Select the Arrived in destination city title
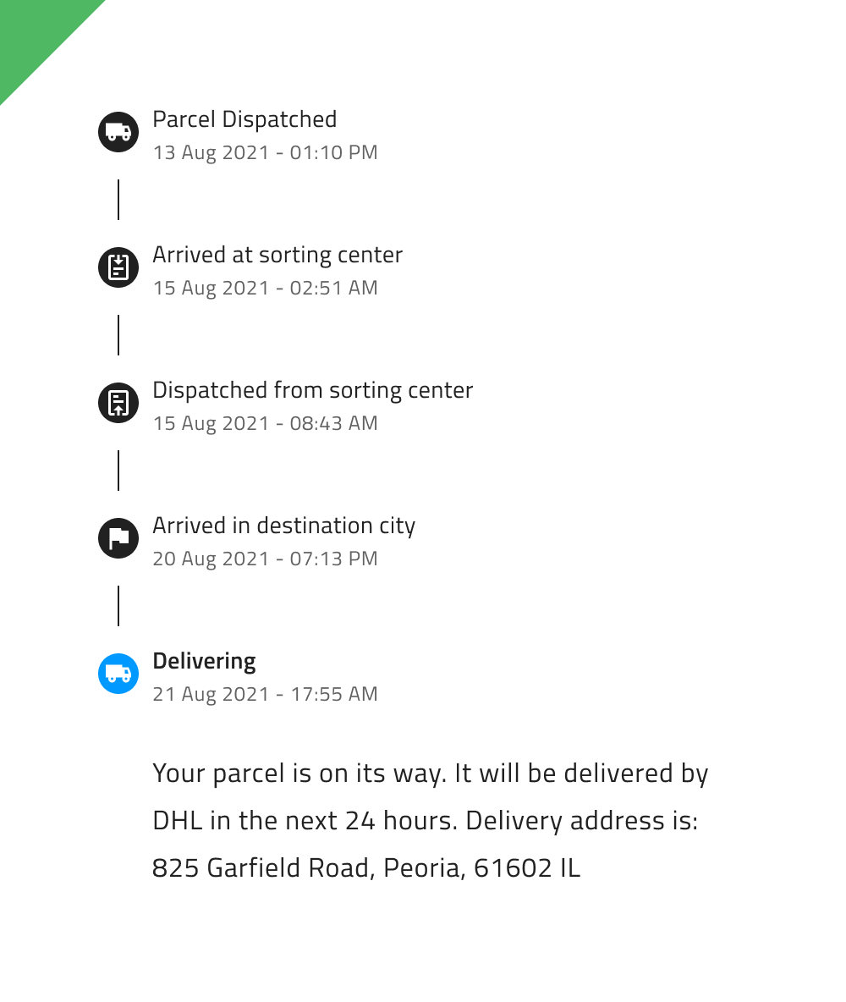 283,526
